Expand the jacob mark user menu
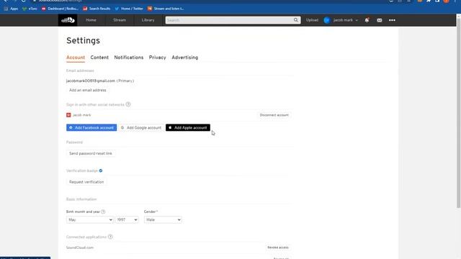 (346, 20)
